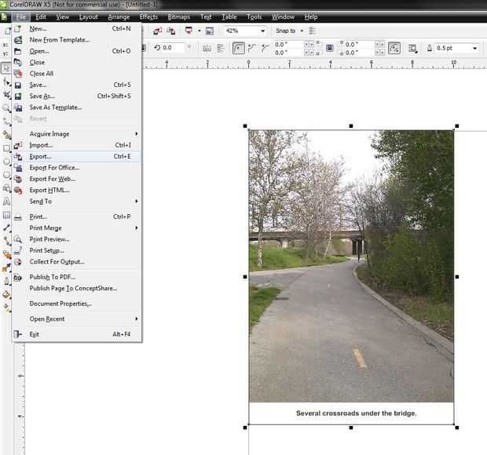Screen dimensions: 487x455
Task: Click the Welcome screen icon in toolbar
Action: coord(210,31)
